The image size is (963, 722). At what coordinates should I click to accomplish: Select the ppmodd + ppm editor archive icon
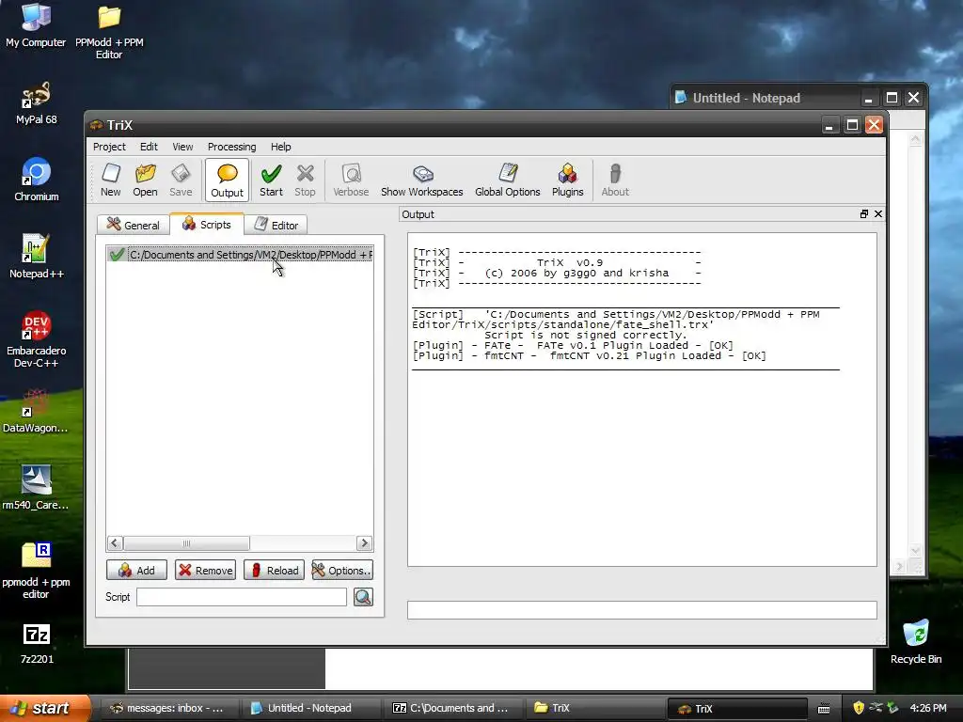[36, 571]
